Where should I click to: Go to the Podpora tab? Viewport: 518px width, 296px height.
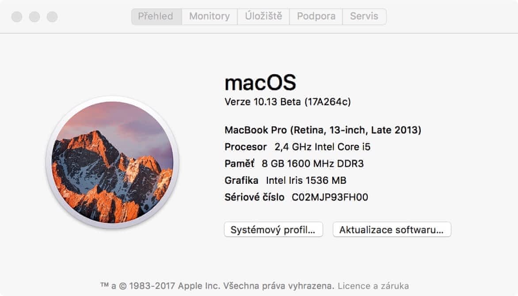(x=316, y=17)
